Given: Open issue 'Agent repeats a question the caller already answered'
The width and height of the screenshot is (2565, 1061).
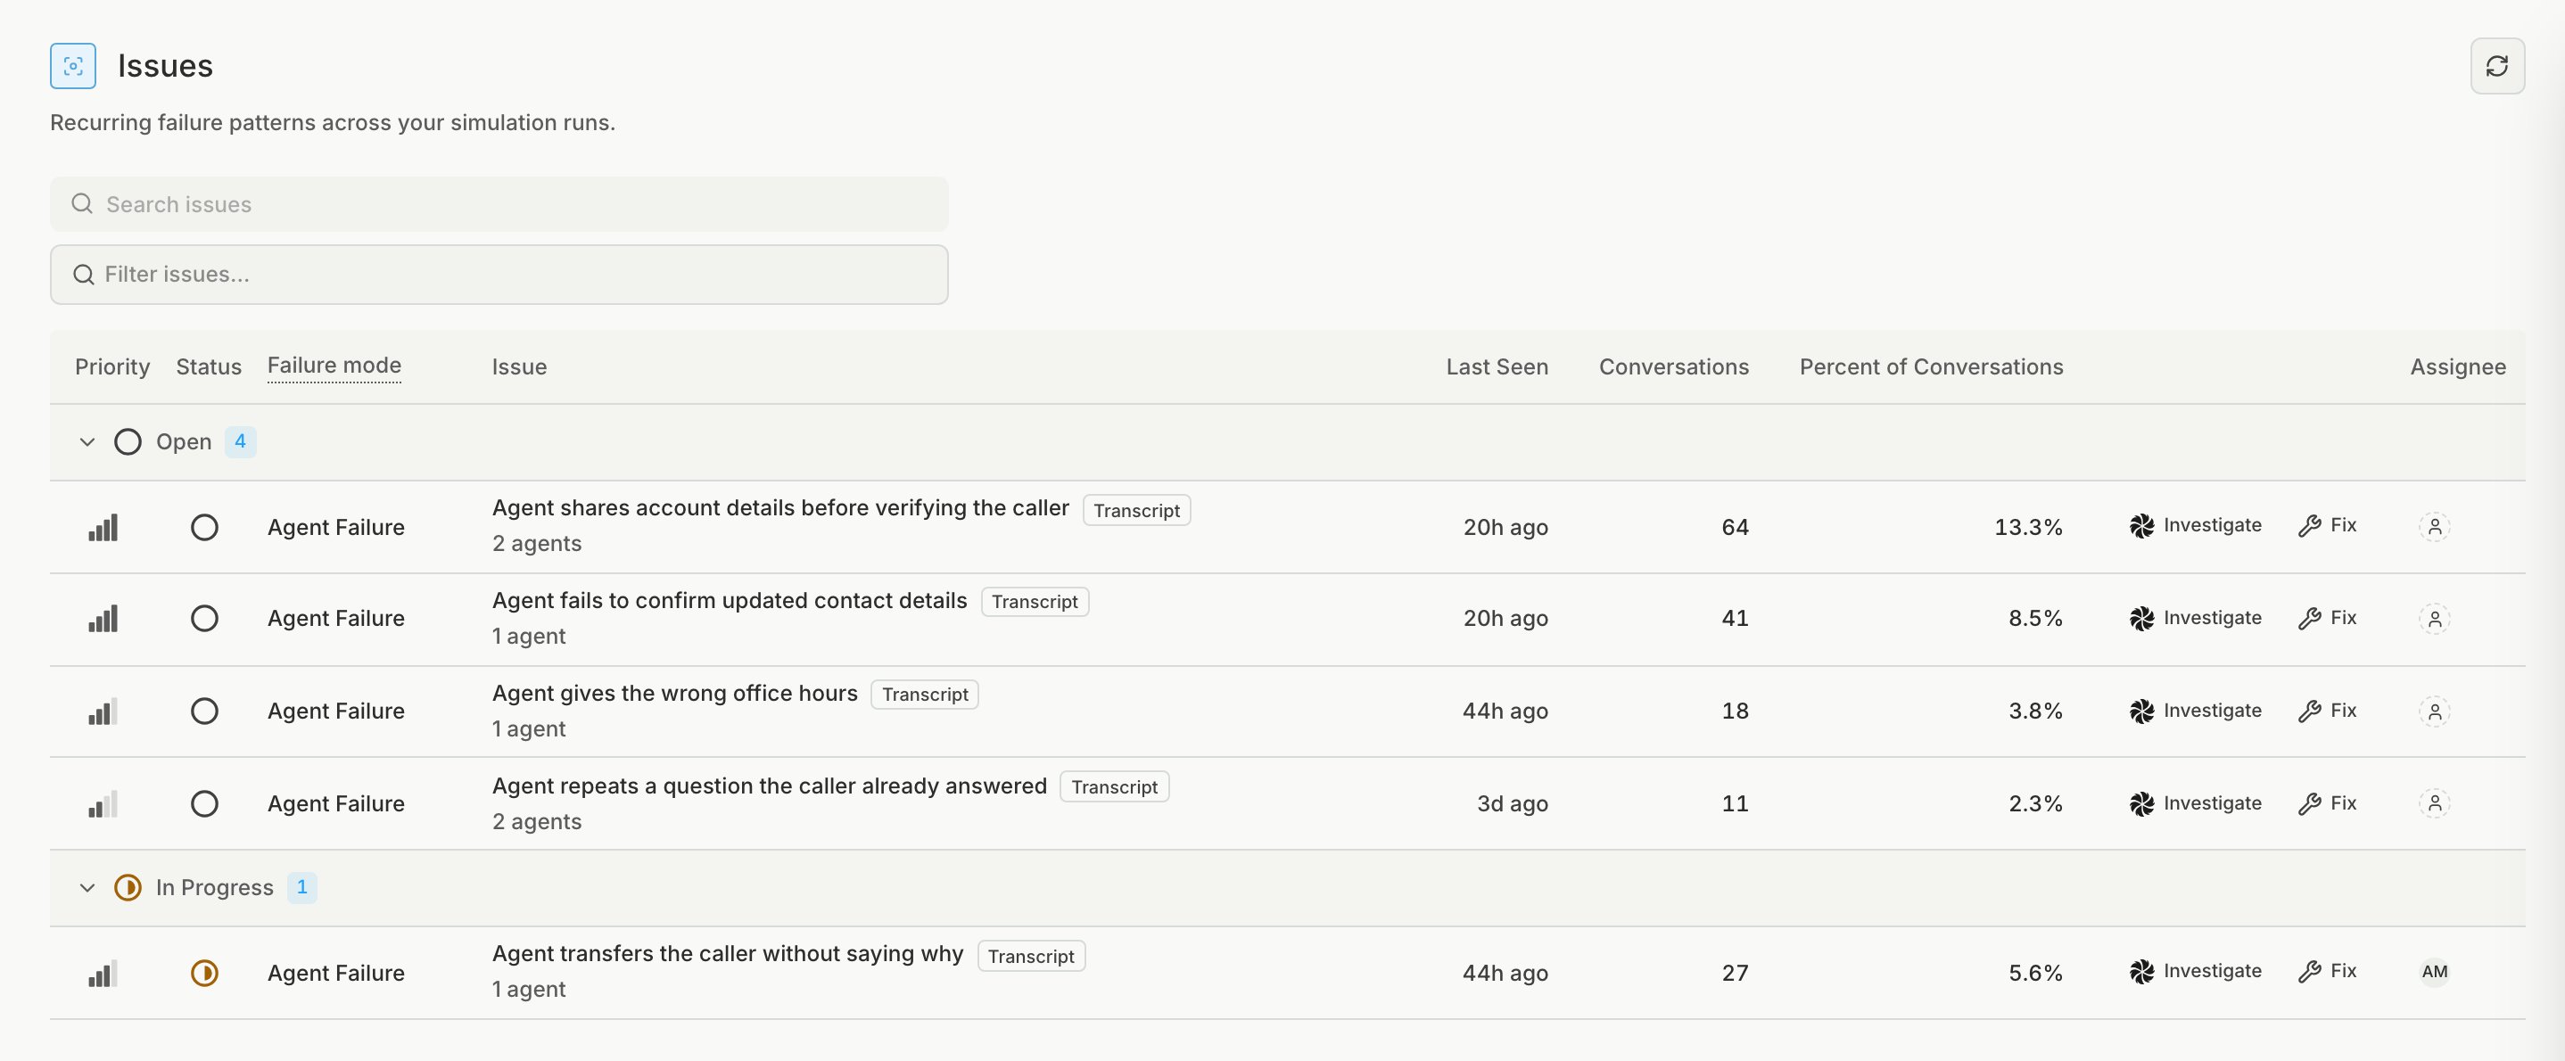Looking at the screenshot, I should click(769, 785).
